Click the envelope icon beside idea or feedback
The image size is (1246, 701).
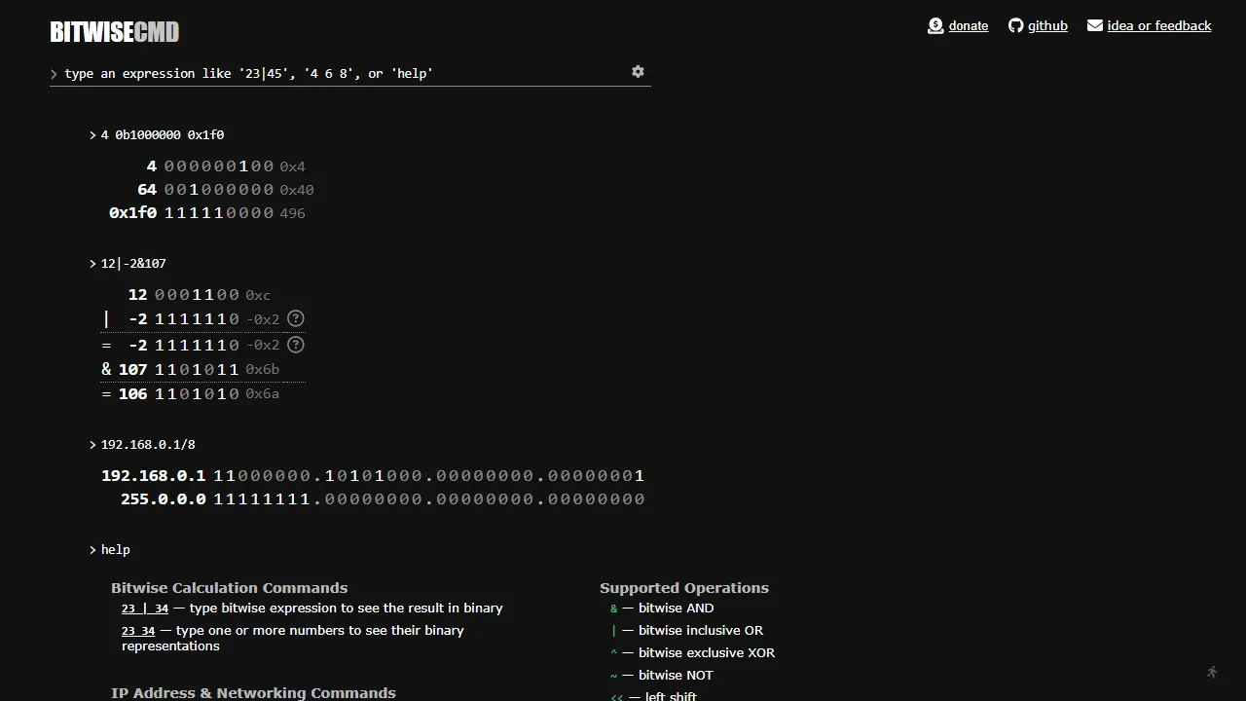(1093, 25)
